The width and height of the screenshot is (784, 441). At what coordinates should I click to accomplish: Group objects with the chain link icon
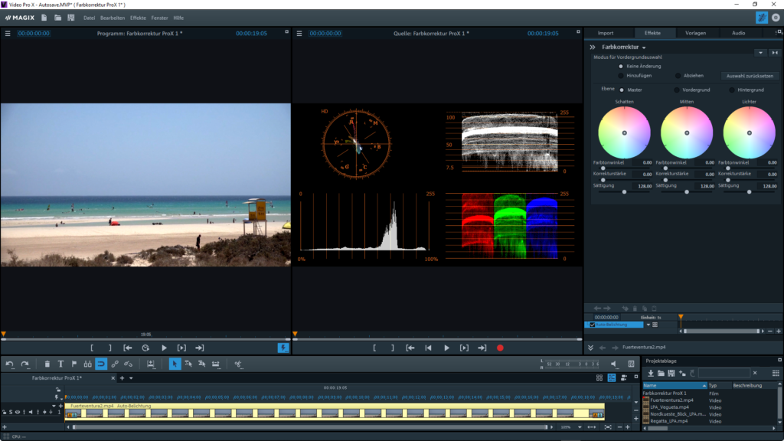[x=115, y=364]
